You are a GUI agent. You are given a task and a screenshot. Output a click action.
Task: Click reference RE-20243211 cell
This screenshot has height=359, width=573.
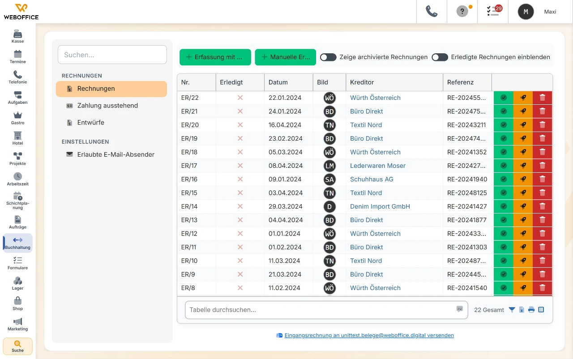pos(466,125)
